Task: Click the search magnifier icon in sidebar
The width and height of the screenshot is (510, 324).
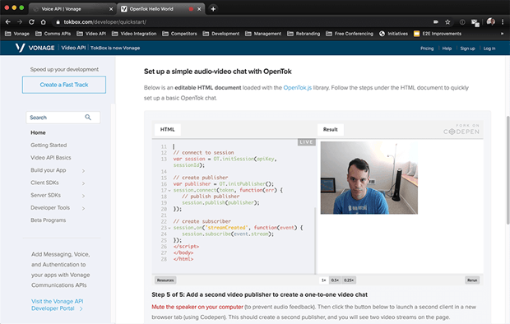Action: (x=88, y=117)
